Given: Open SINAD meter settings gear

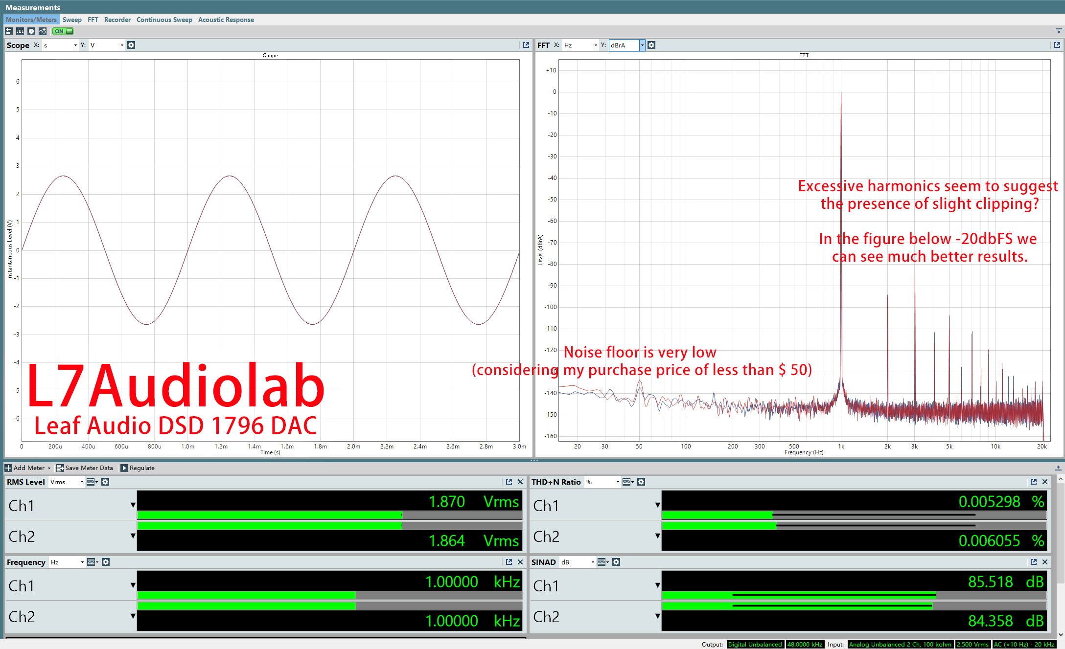Looking at the screenshot, I should [x=616, y=562].
